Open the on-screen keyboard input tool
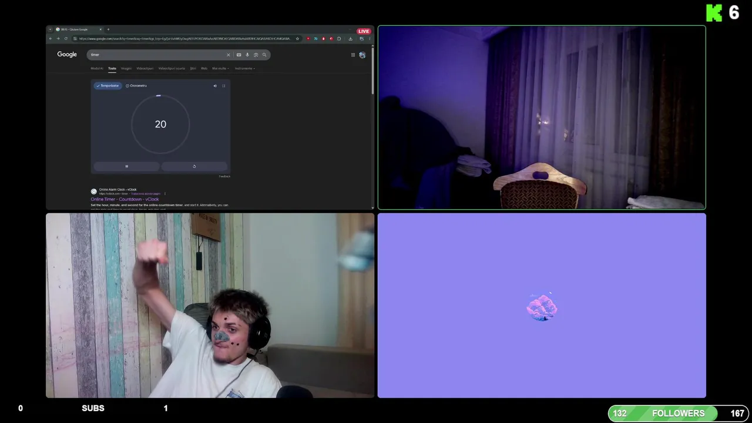The image size is (752, 423). click(x=239, y=55)
